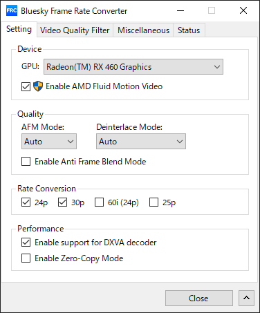The width and height of the screenshot is (260, 313).
Task: Click the FRC app icon in title bar
Action: point(12,10)
